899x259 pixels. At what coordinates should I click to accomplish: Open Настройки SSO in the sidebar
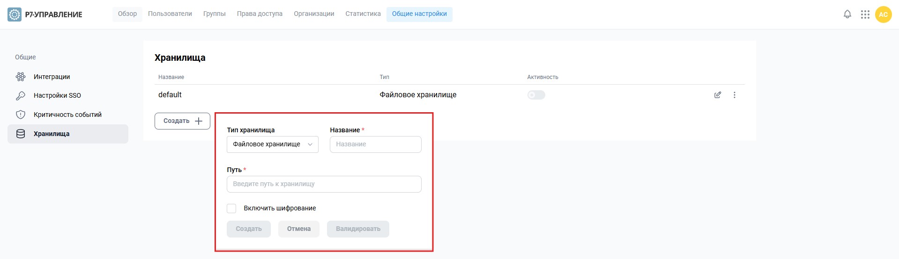click(68, 95)
